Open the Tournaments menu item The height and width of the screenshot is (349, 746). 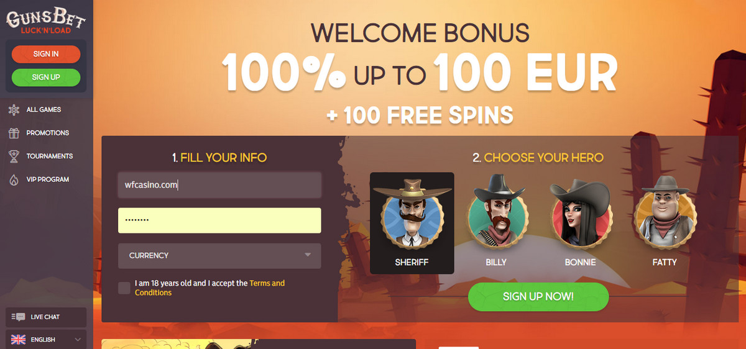50,156
